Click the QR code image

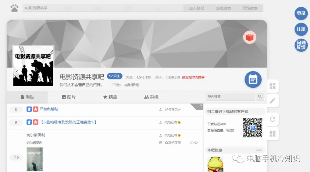[x=253, y=128]
